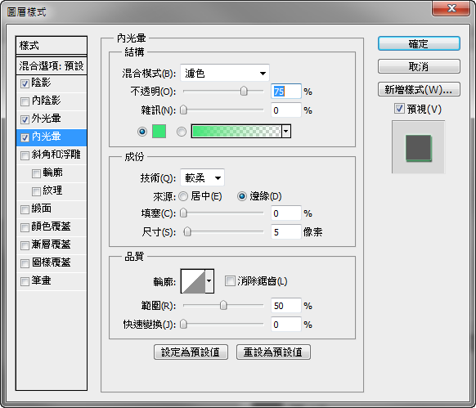Choose 居中(E) as glow source
The width and height of the screenshot is (476, 408).
(x=183, y=196)
